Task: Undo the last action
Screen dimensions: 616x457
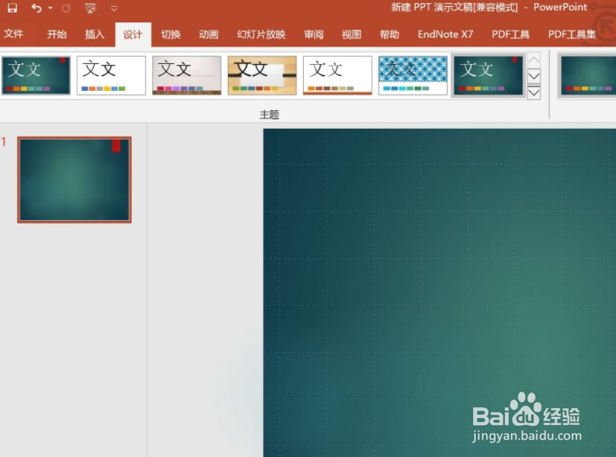Action: [x=36, y=8]
